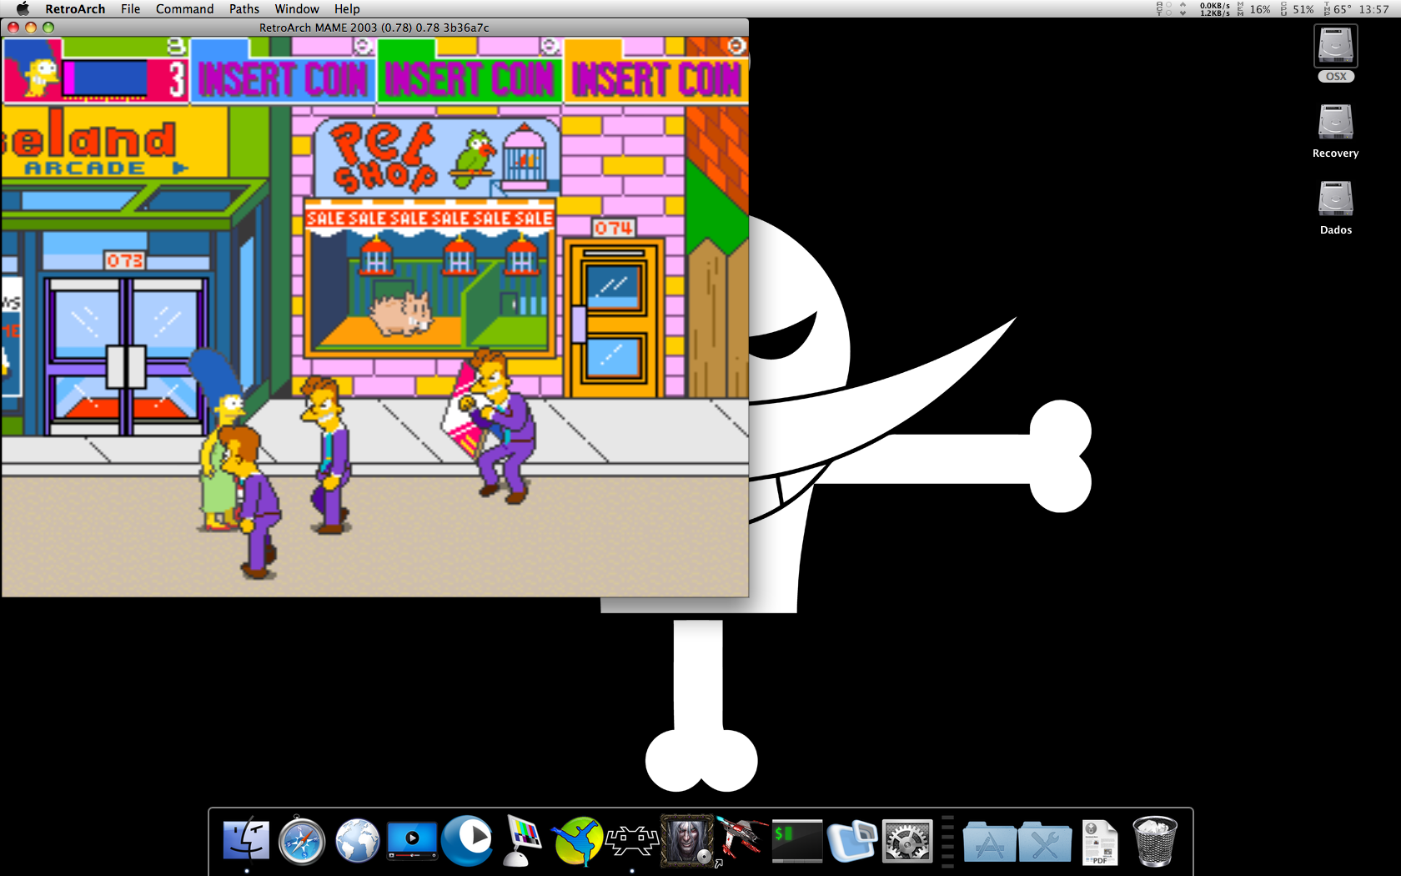This screenshot has width=1401, height=876.
Task: Click the blue INSERT COIN player two banner
Action: 283,80
